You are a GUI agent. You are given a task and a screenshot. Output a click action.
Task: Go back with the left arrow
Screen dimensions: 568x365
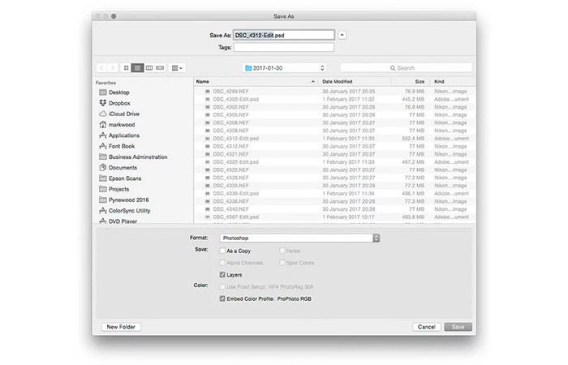[x=101, y=67]
